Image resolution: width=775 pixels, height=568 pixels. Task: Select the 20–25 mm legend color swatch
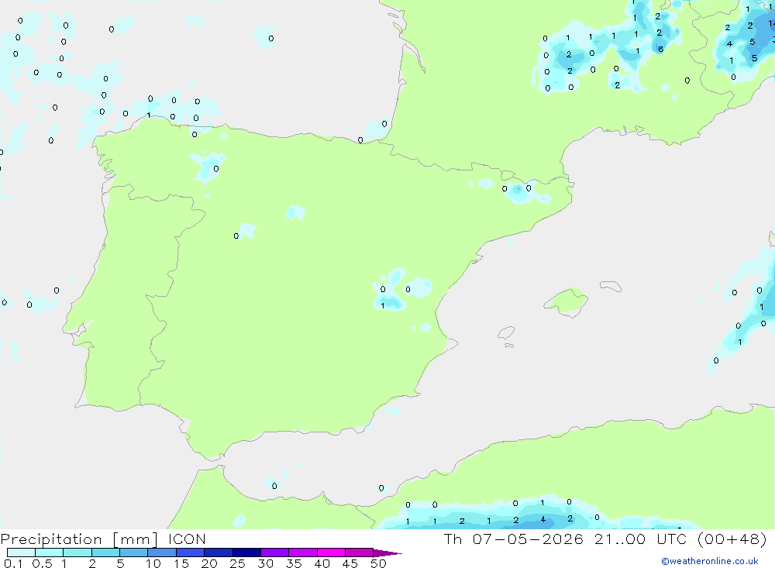click(219, 553)
